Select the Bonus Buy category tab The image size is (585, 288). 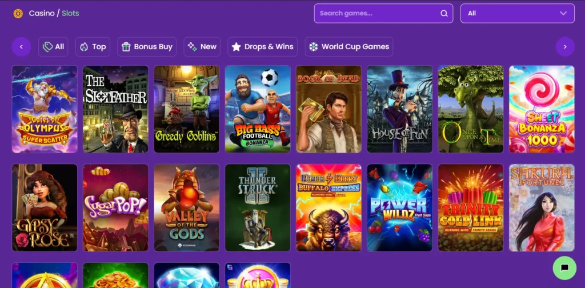(x=147, y=47)
